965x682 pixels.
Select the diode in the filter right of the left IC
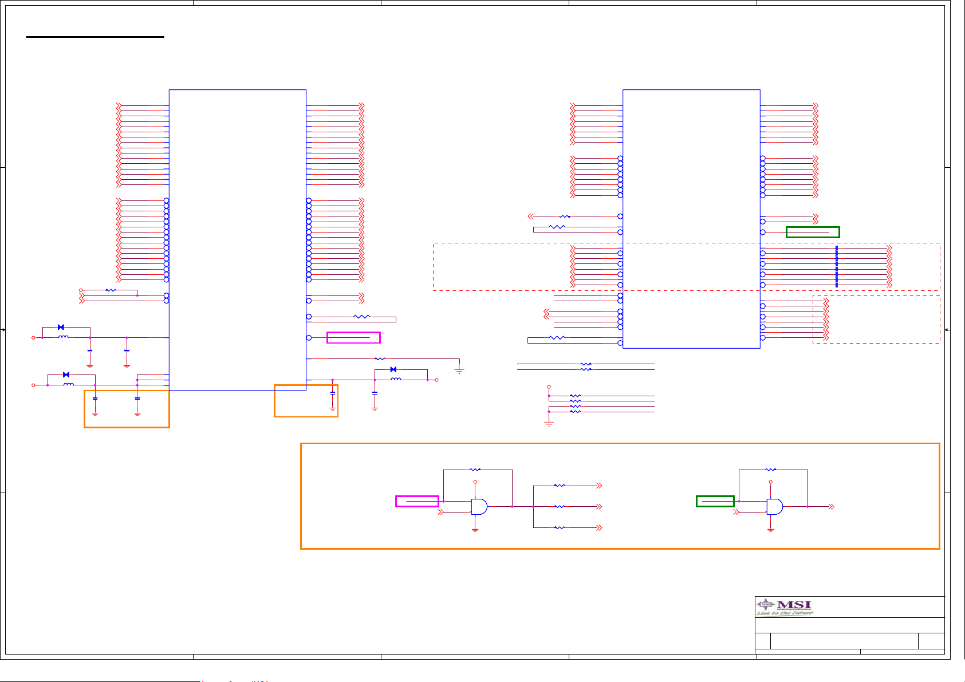point(393,369)
